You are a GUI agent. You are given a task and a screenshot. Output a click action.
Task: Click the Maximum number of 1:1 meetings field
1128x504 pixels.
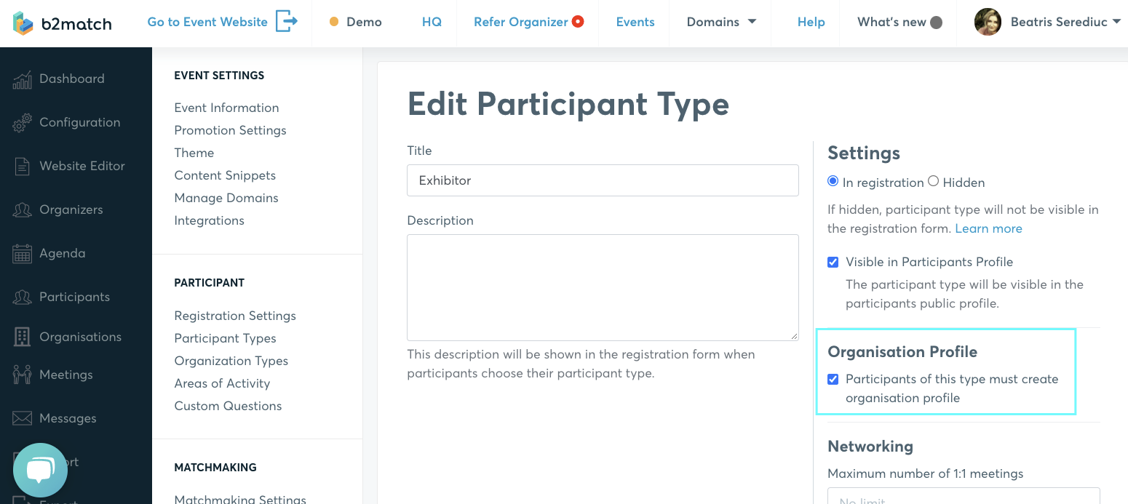(964, 496)
